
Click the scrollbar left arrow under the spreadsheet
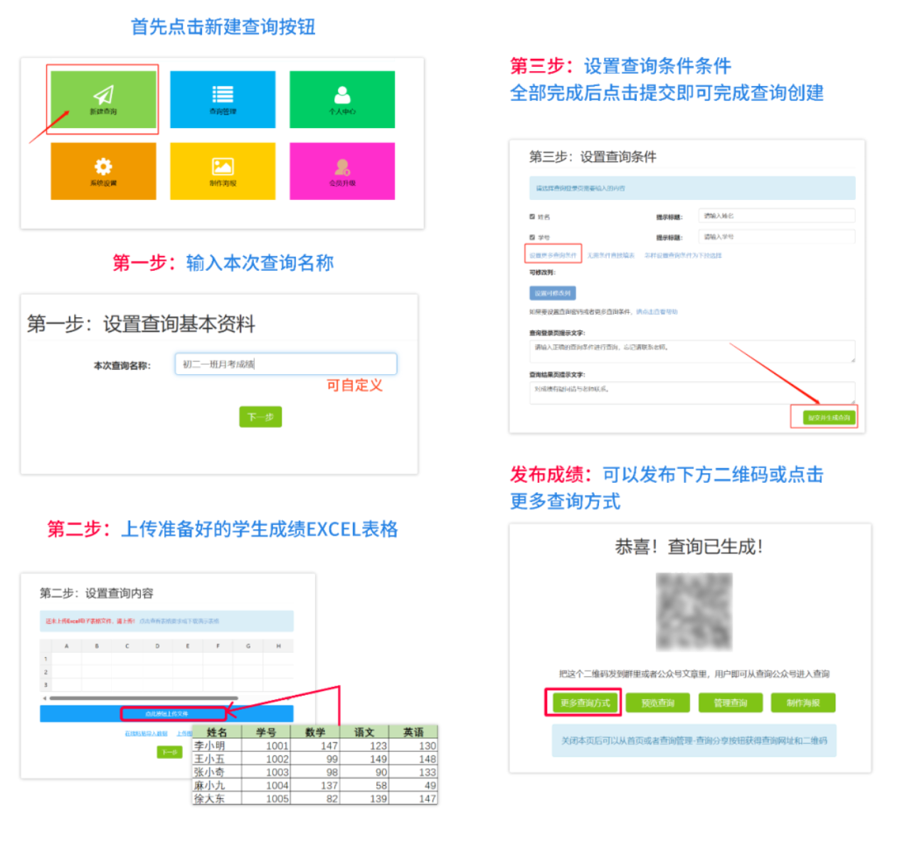[45, 698]
